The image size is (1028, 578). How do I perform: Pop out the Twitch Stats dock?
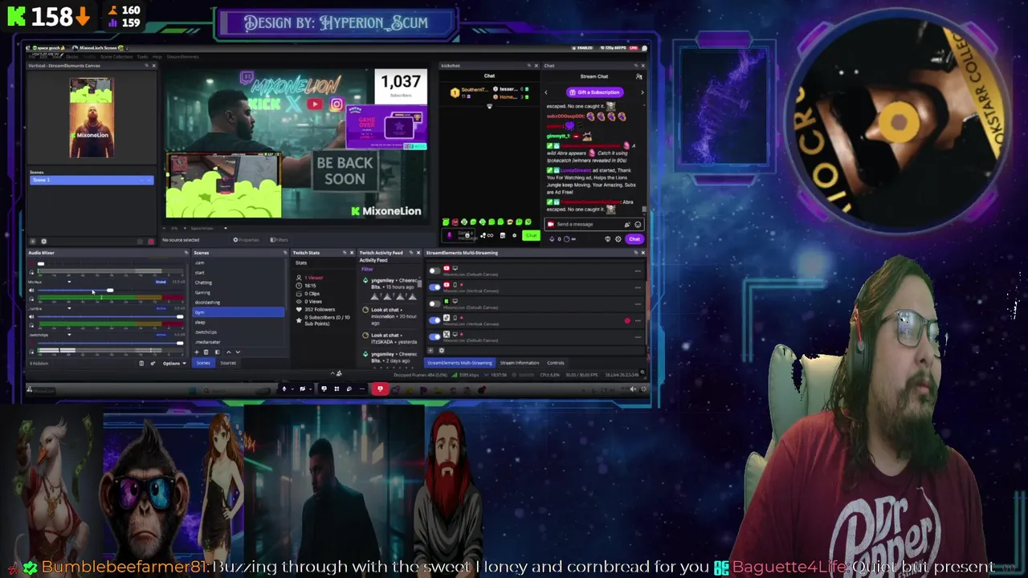pos(345,252)
